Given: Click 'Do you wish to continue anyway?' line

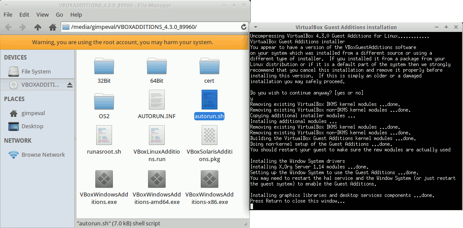Looking at the screenshot, I should pos(307,93).
